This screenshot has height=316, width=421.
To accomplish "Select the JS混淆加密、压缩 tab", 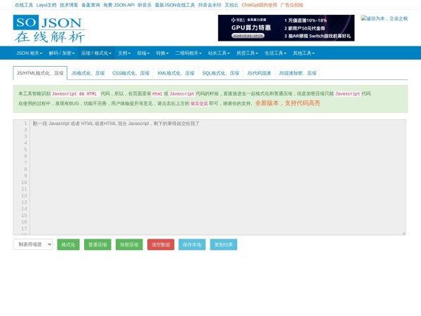I will tap(297, 73).
